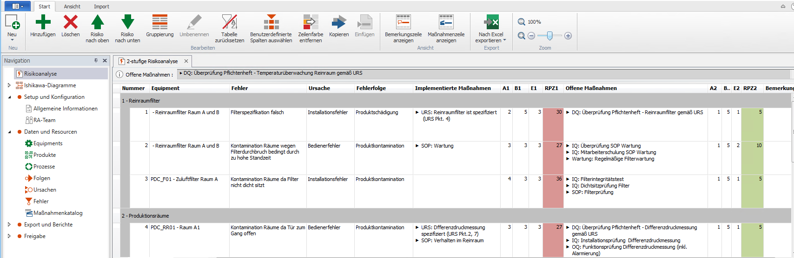Image resolution: width=794 pixels, height=258 pixels.
Task: Click the zoom slider handle
Action: 549,36
